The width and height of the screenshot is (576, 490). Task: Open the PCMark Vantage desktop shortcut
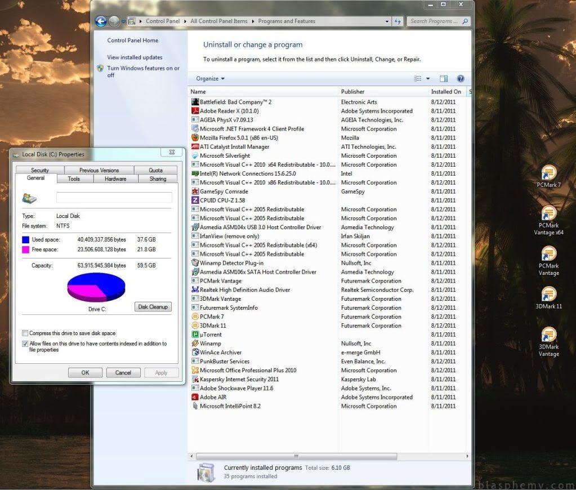pos(549,260)
